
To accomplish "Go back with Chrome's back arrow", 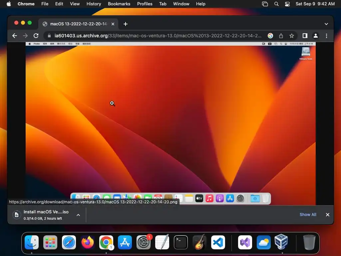I will point(15,36).
